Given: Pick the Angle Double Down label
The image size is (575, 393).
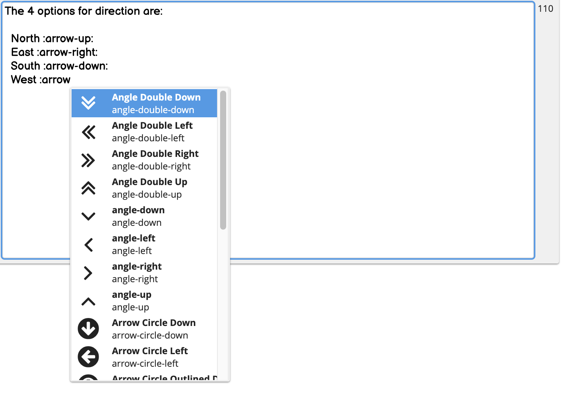Looking at the screenshot, I should pyautogui.click(x=156, y=97).
